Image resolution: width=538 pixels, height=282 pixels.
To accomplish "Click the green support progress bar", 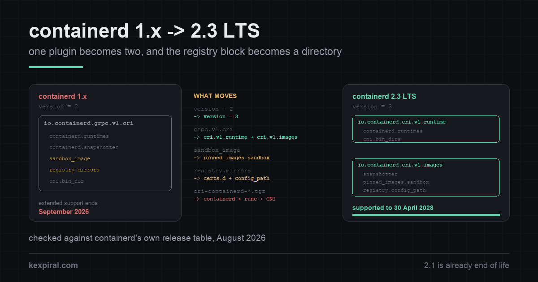I will pyautogui.click(x=426, y=215).
